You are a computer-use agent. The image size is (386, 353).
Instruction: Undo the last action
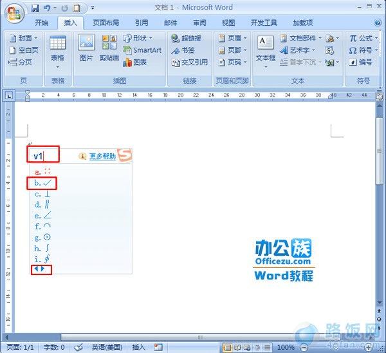pyautogui.click(x=47, y=8)
